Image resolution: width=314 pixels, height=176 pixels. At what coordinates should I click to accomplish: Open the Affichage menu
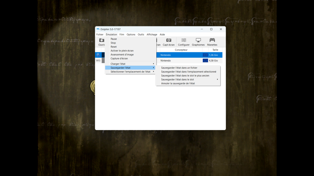(152, 35)
